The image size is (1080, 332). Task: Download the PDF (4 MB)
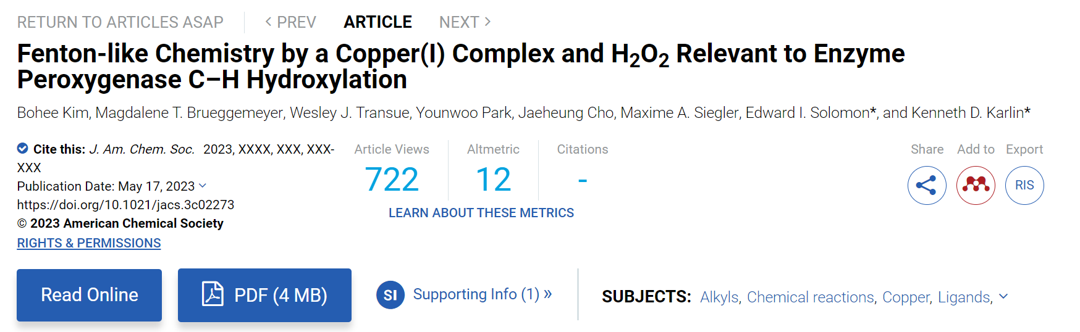point(264,295)
